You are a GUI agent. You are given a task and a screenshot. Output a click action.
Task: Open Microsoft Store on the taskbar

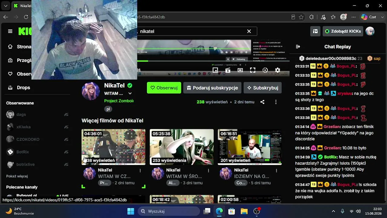[x=232, y=211]
